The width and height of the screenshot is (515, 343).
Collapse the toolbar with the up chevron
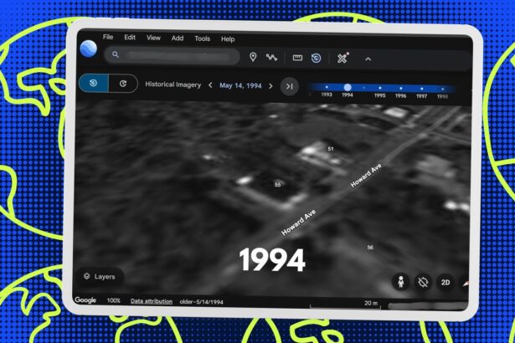368,59
